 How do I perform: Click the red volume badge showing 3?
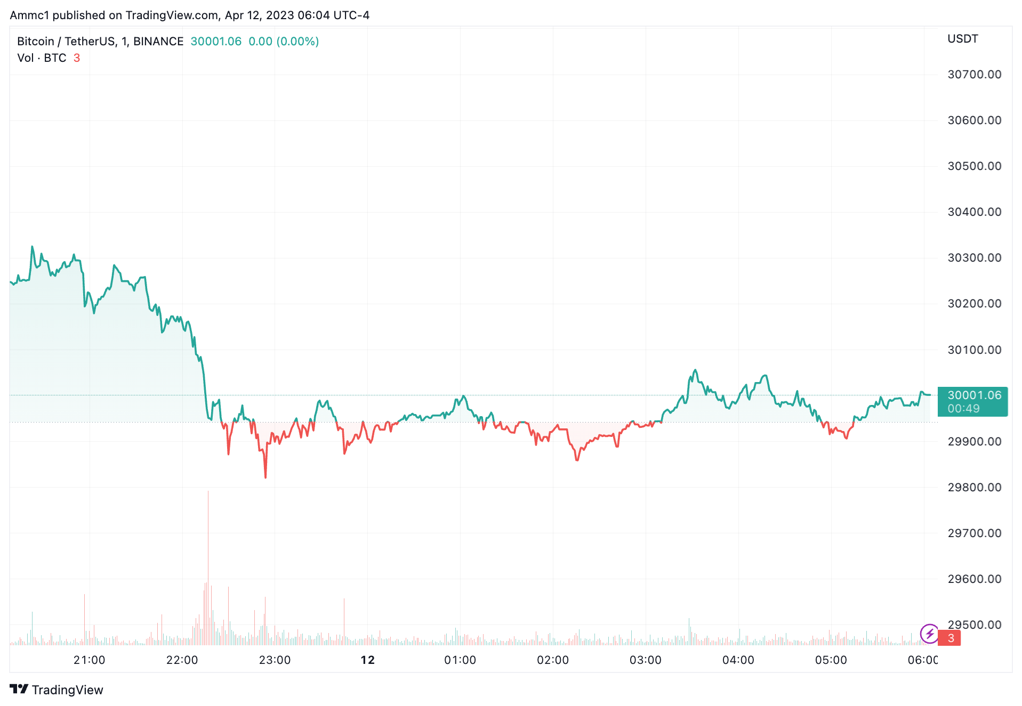coord(950,638)
